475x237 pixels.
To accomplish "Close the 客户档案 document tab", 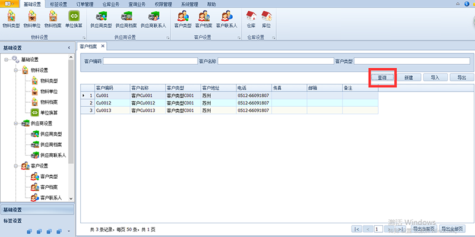I will point(103,46).
